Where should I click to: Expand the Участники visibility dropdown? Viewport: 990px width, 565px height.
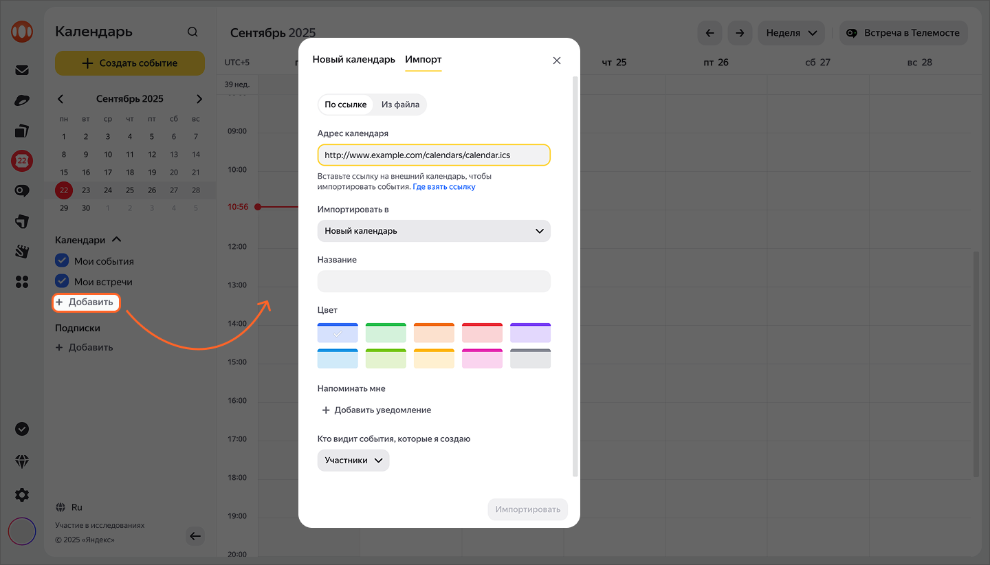[353, 461]
